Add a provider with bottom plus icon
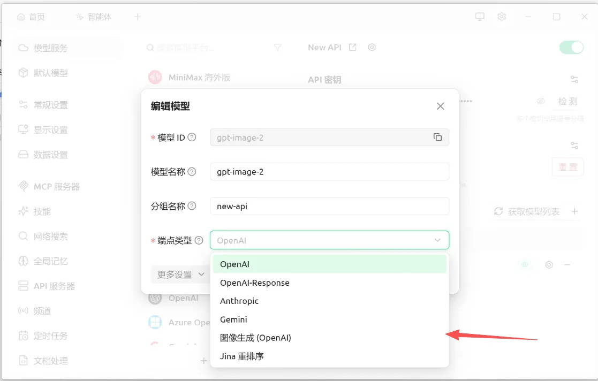The height and width of the screenshot is (381, 598). (x=204, y=361)
